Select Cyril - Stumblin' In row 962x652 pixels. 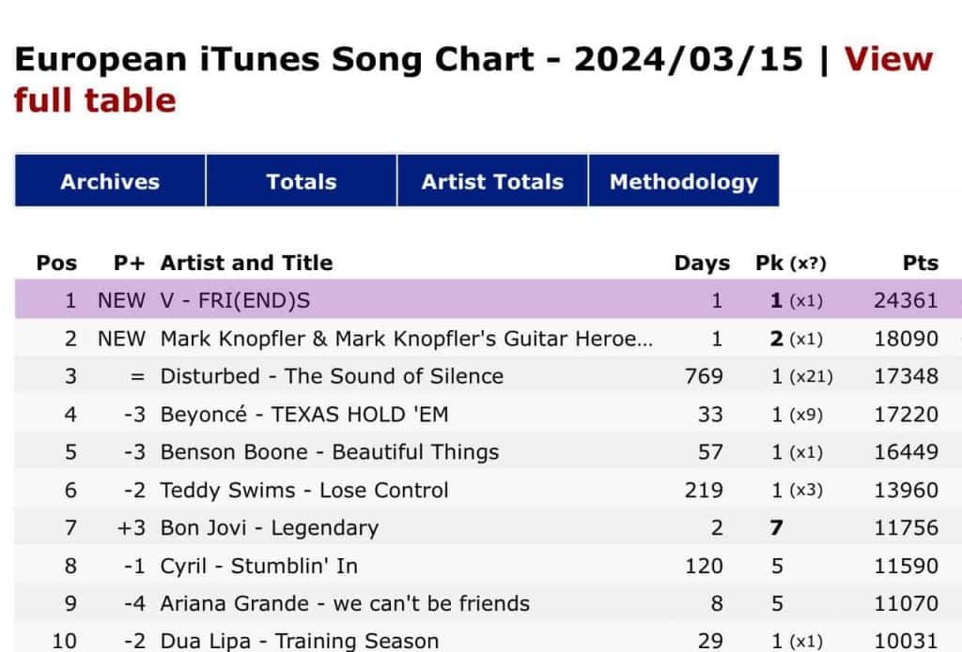point(258,566)
